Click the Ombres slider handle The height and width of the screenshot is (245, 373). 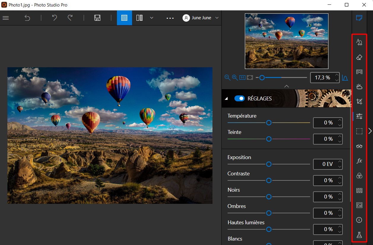click(269, 213)
